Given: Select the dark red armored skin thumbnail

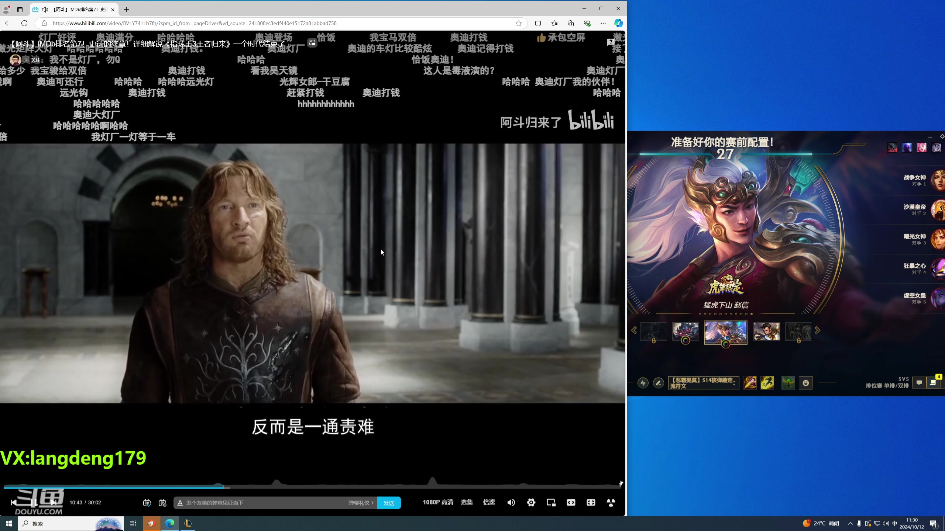Looking at the screenshot, I should (x=685, y=331).
